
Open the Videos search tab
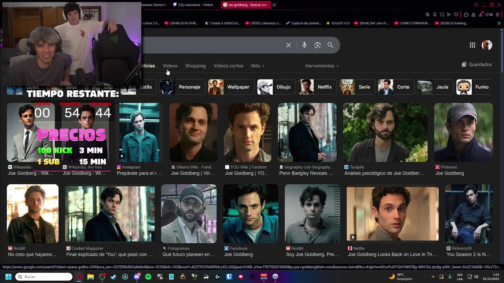pyautogui.click(x=170, y=66)
